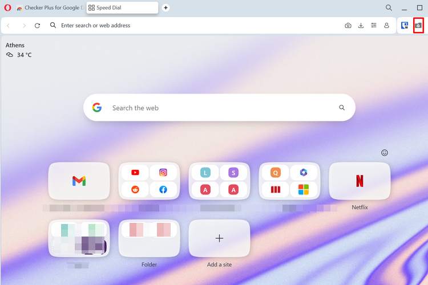This screenshot has height=285, width=428.
Task: Open the Microsoft four-squares logo tile
Action: (x=303, y=189)
